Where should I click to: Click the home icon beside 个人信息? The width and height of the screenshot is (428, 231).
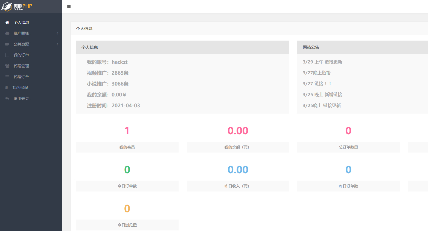(x=7, y=22)
